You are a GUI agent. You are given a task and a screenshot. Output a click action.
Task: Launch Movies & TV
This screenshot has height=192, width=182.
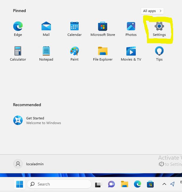point(131,54)
